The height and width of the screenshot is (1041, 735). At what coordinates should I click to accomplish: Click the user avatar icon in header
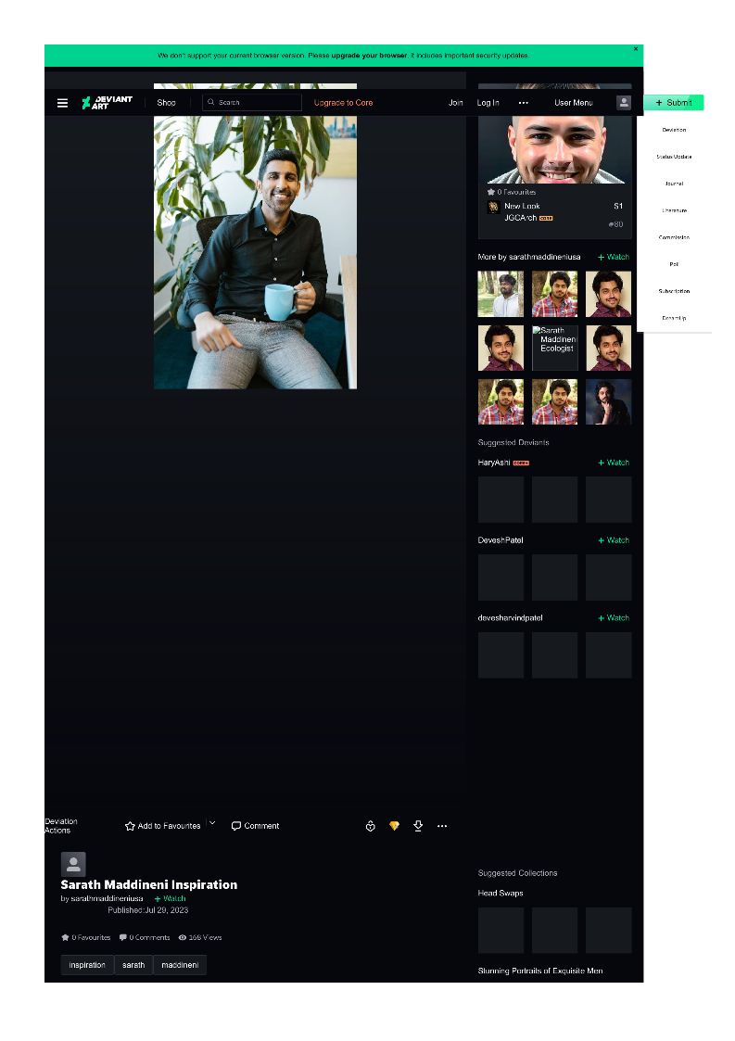[624, 103]
